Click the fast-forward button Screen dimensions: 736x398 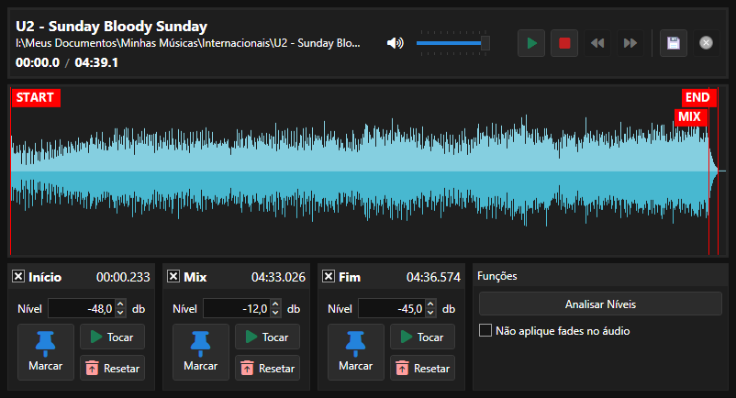coord(630,43)
